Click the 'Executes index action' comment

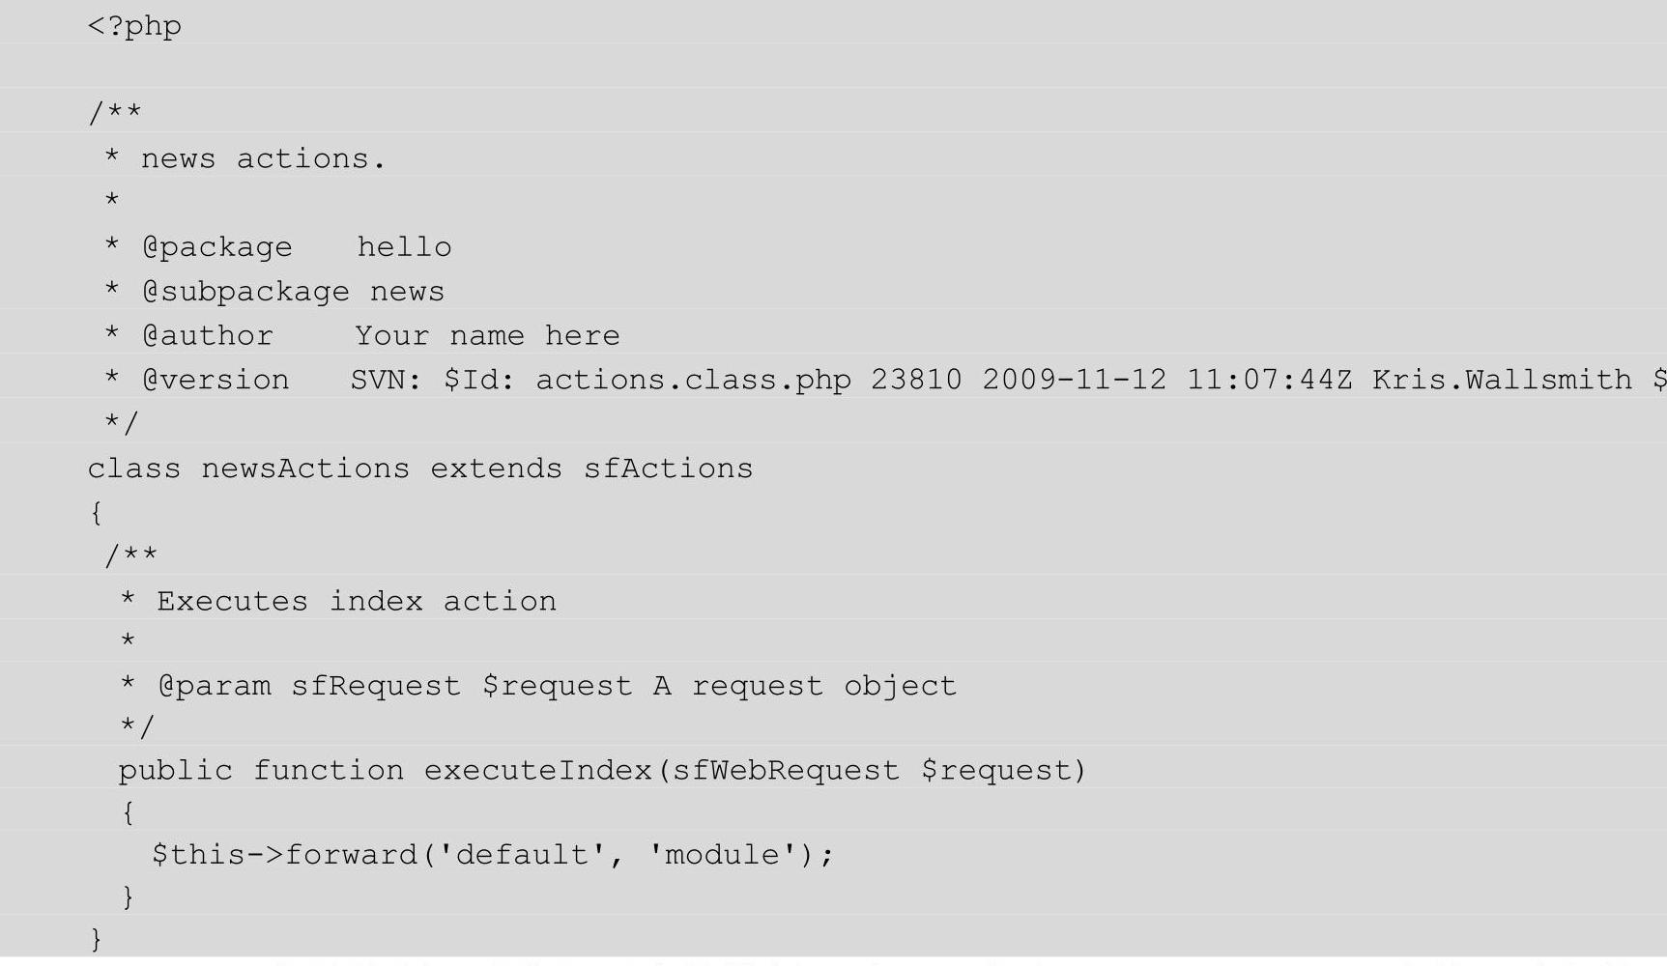click(x=357, y=602)
